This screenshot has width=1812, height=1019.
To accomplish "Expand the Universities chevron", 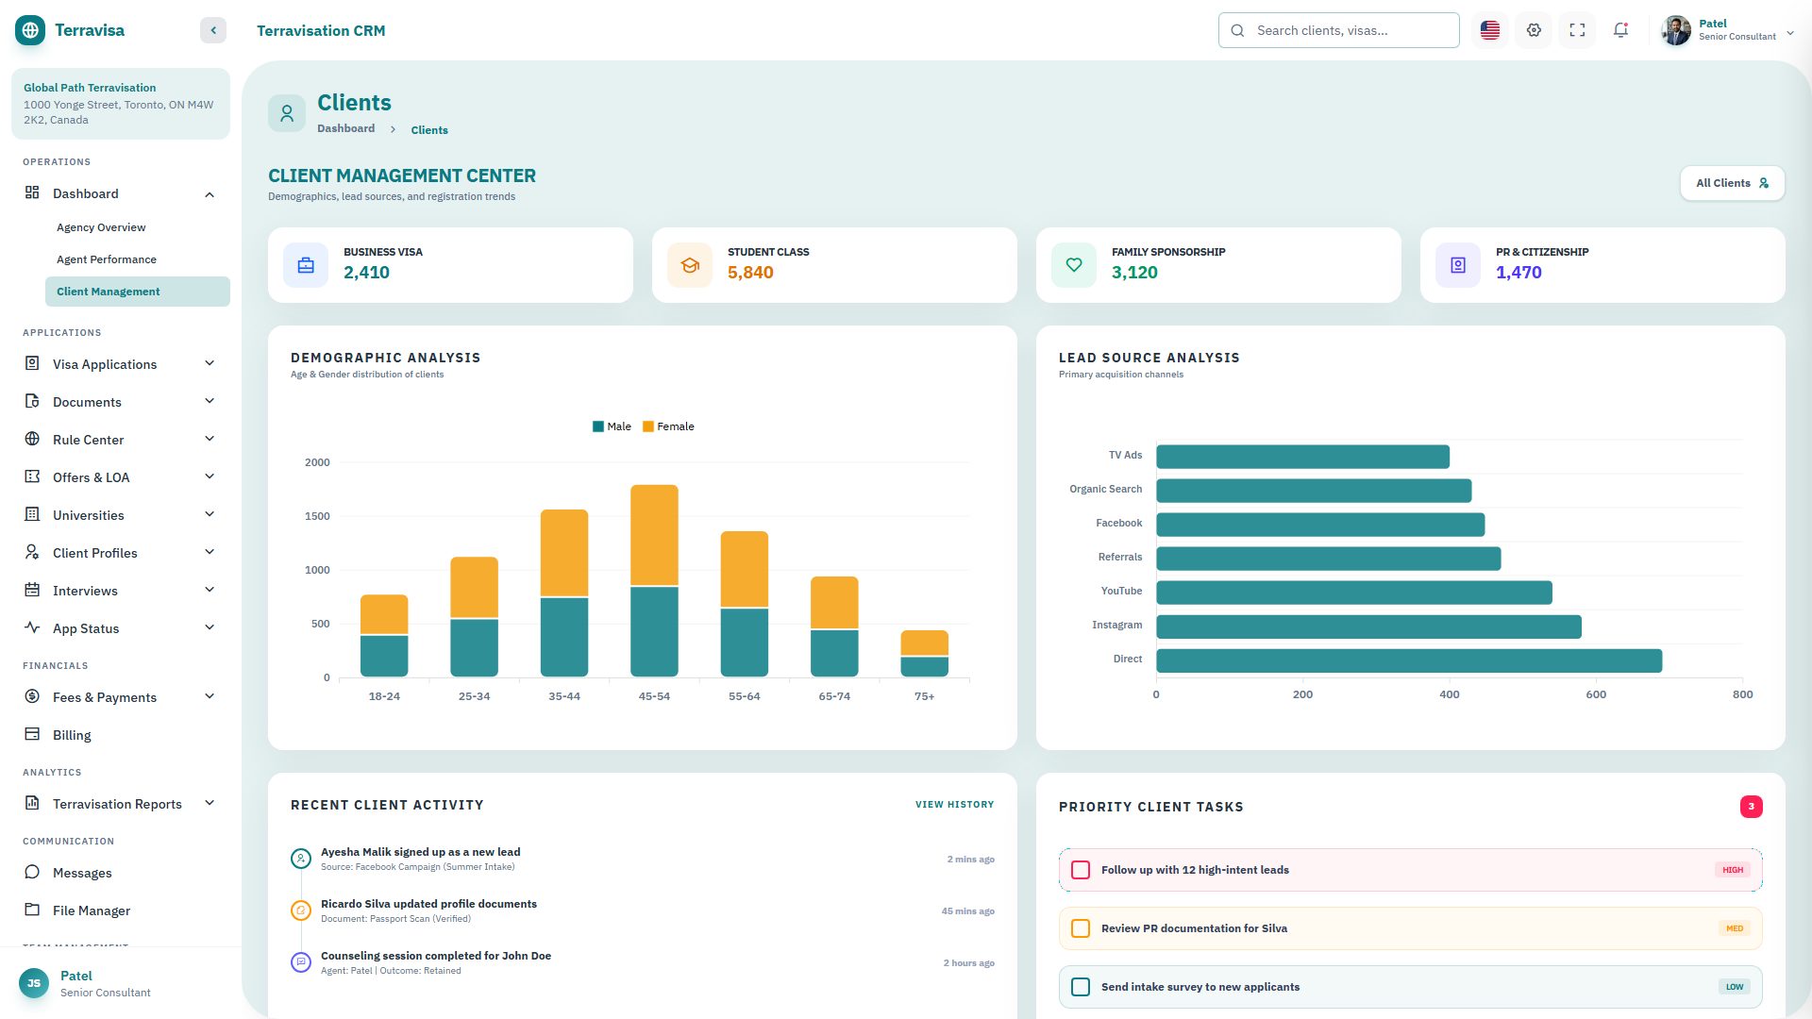I will tap(210, 514).
